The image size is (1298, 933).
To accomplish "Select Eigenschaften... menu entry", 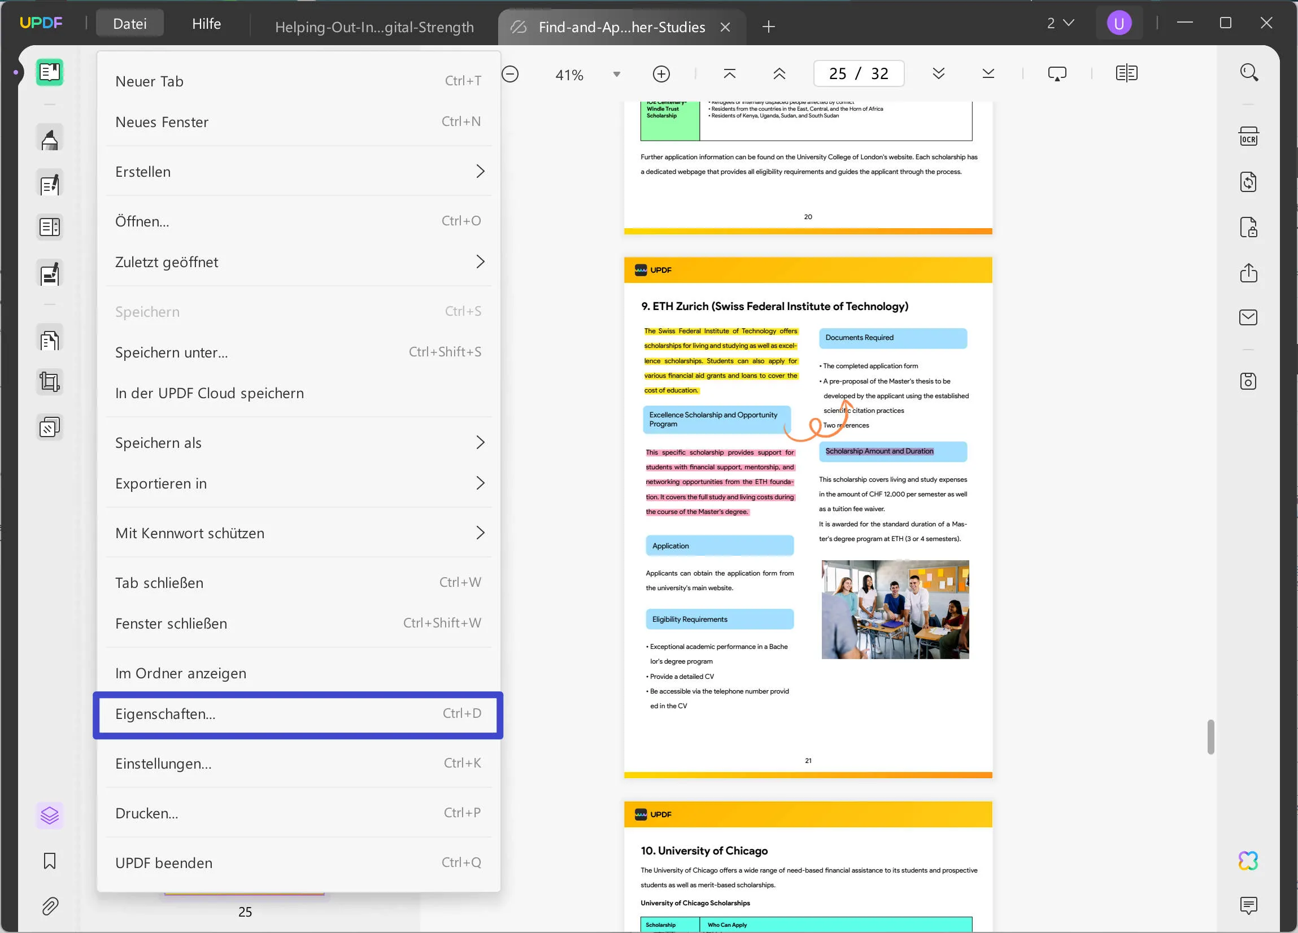I will 298,714.
